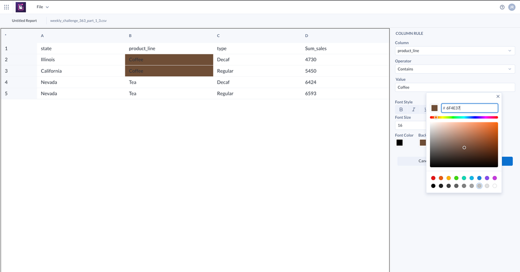The width and height of the screenshot is (520, 272).
Task: Adjust the rainbow hue slider
Action: click(464, 117)
